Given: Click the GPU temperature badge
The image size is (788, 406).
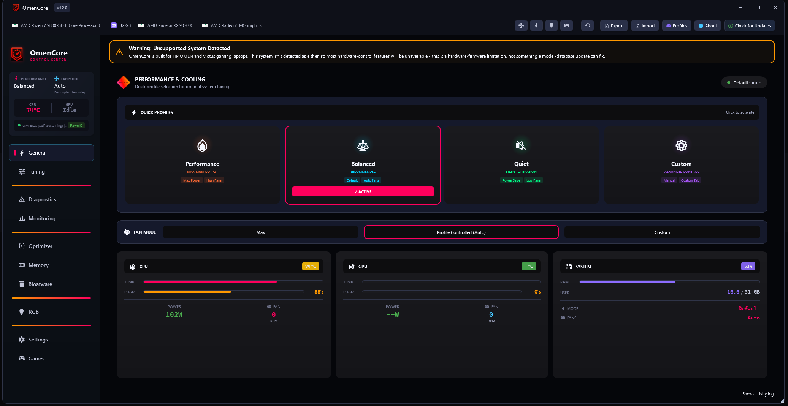Looking at the screenshot, I should [x=529, y=266].
